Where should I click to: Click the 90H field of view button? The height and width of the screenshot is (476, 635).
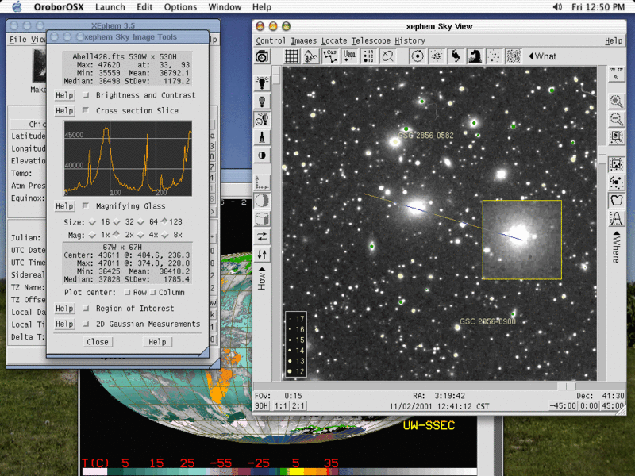(x=262, y=405)
